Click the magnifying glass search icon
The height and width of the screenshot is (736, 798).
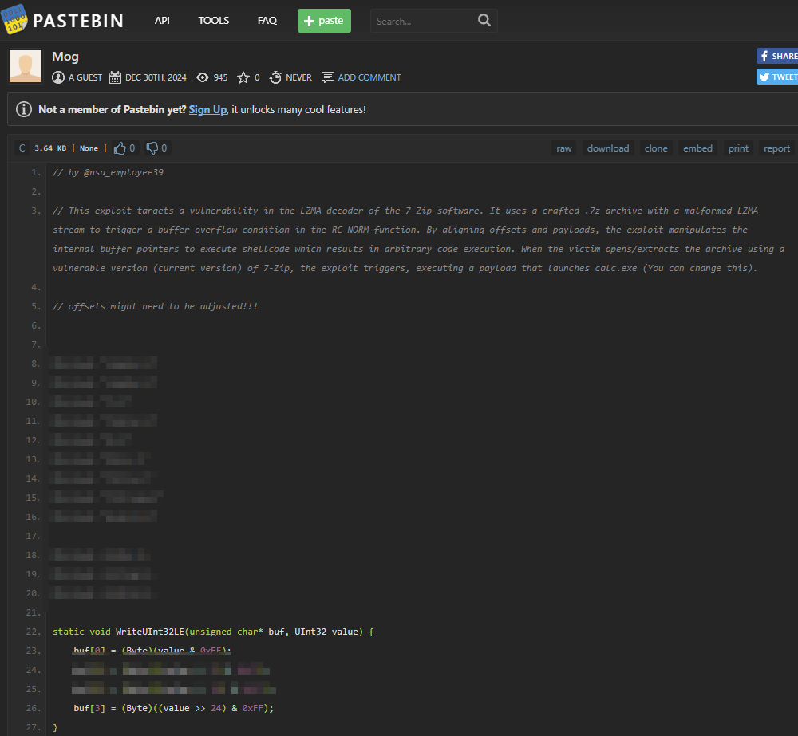click(x=484, y=21)
